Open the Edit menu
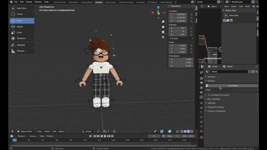This screenshot has height=150, width=267. click(x=22, y=2)
